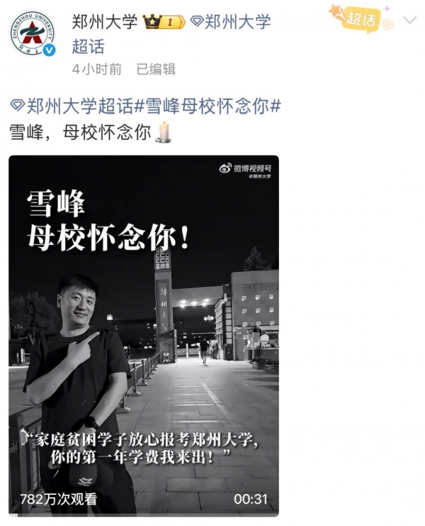Tap the blue verified badge on the avatar
425x526 pixels.
[49, 50]
